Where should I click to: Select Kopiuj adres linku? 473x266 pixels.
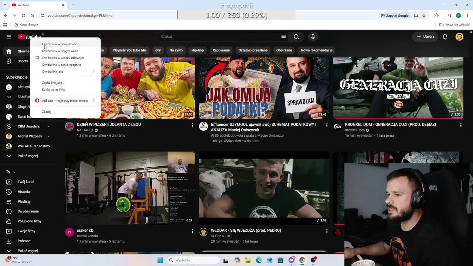(66, 89)
